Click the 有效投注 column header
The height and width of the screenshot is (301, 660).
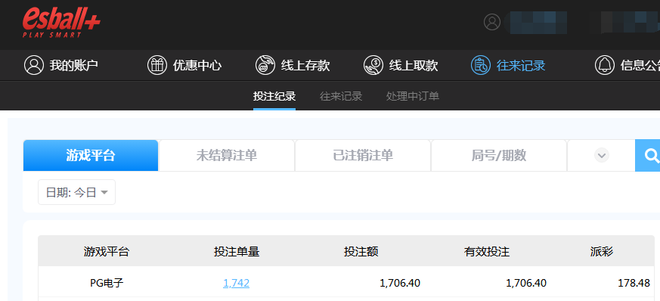click(x=487, y=252)
